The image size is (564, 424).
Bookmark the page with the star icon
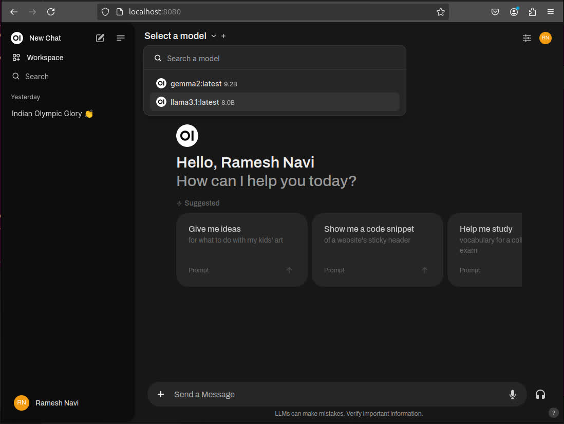click(440, 11)
